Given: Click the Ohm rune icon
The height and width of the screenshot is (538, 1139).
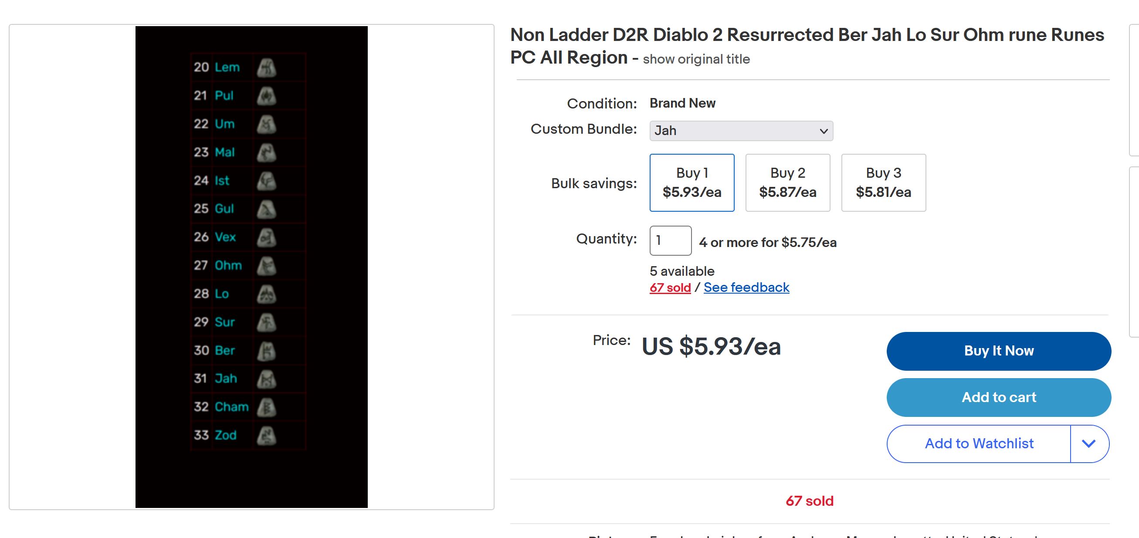Looking at the screenshot, I should [267, 266].
